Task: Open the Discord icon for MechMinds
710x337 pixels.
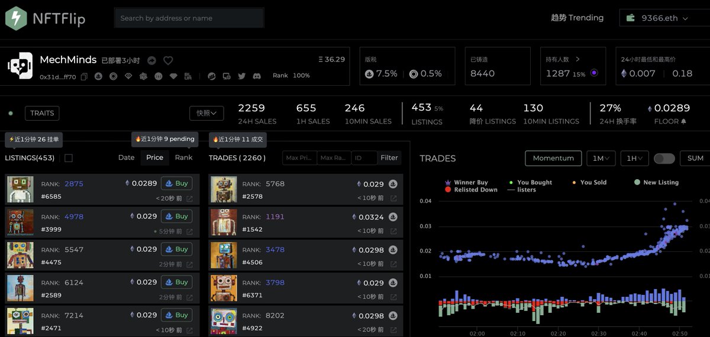Action: click(257, 76)
